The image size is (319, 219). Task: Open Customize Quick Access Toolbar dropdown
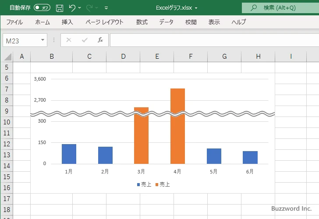click(106, 8)
